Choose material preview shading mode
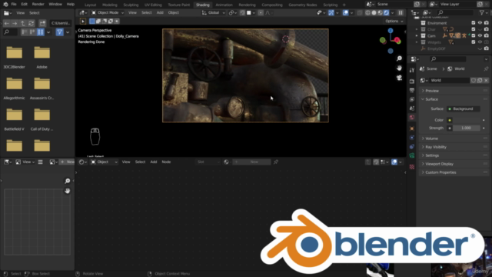This screenshot has width=492, height=277. tap(380, 13)
